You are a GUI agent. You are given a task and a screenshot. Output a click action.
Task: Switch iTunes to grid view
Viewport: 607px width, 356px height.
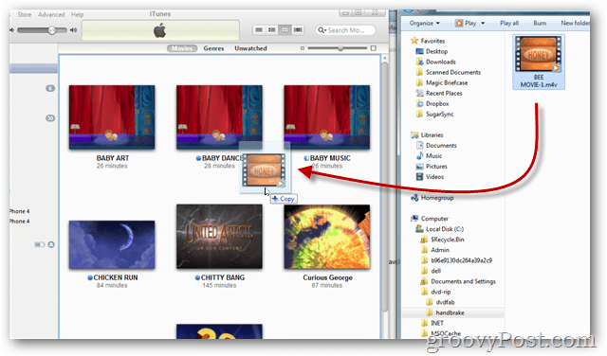point(285,30)
